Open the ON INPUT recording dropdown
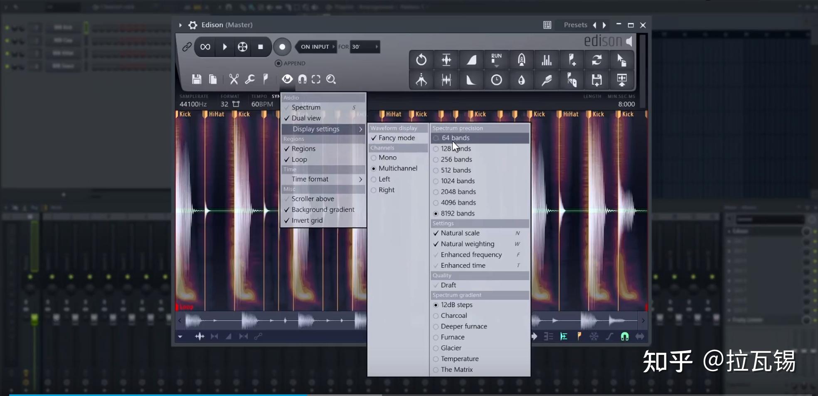Viewport: 818px width, 396px height. tap(317, 47)
